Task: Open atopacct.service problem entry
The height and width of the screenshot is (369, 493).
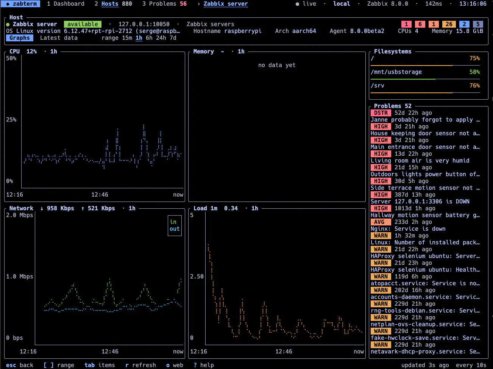Action: tap(425, 283)
